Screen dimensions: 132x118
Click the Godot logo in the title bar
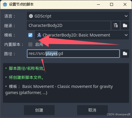click(5, 4)
